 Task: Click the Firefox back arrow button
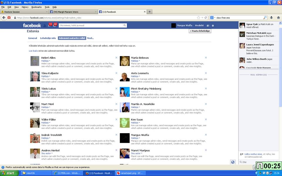pos(4,18)
